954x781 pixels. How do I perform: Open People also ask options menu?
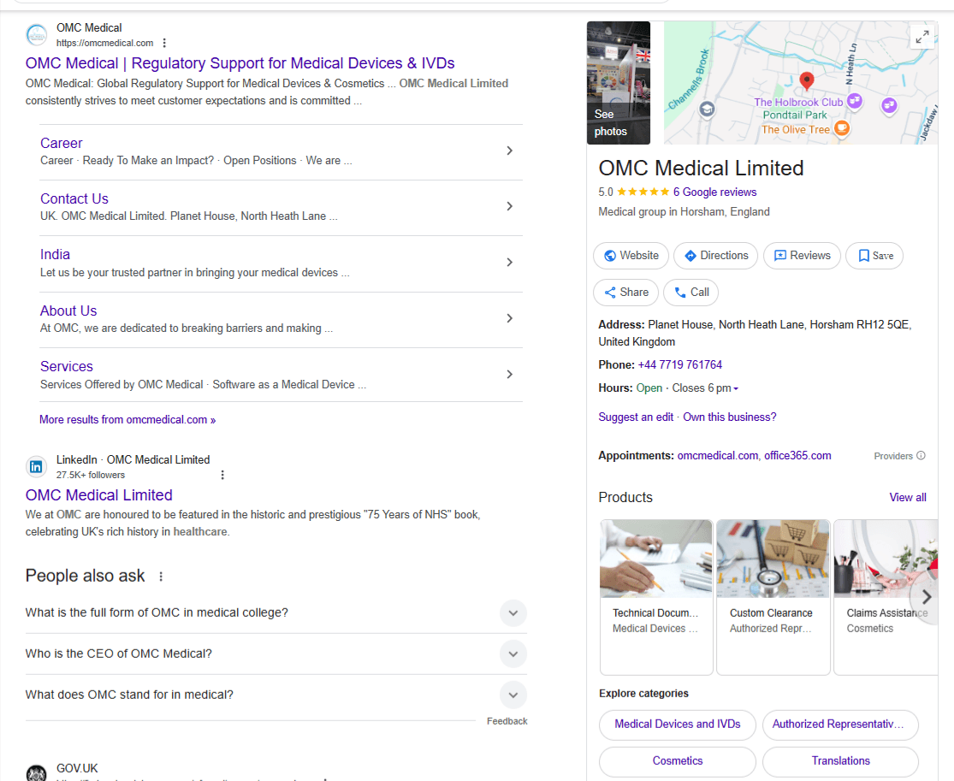click(161, 576)
